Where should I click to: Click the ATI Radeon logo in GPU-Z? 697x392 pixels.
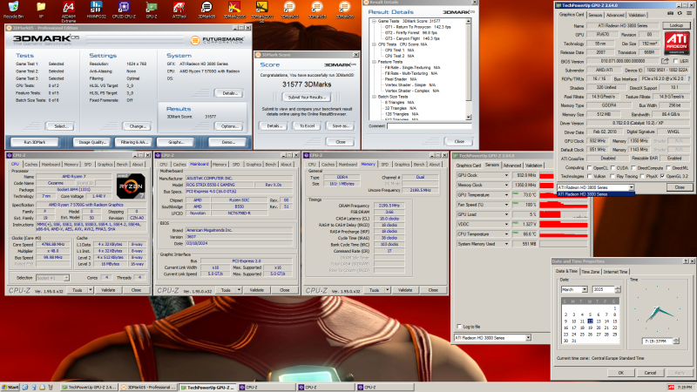pyautogui.click(x=677, y=43)
